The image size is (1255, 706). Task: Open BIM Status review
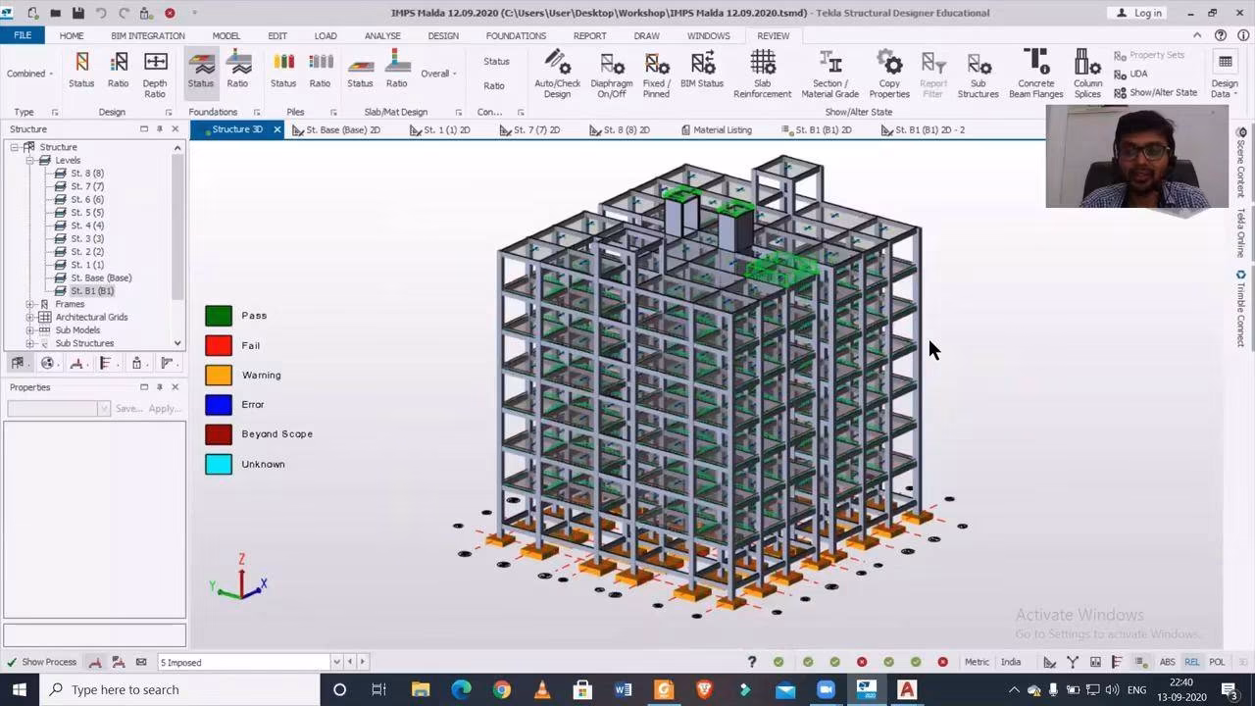click(702, 70)
